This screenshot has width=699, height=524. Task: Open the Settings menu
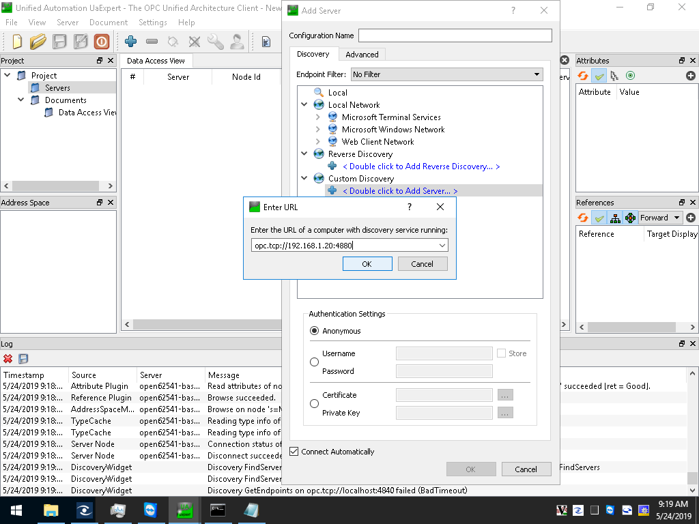pos(152,23)
